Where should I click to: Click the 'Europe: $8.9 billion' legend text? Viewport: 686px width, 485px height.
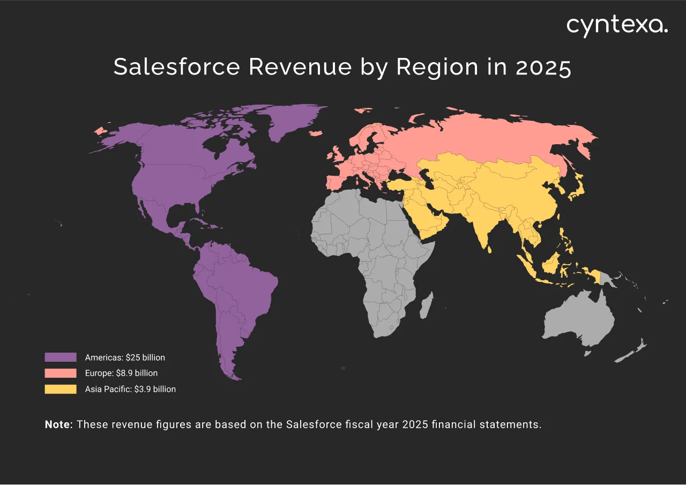click(121, 373)
